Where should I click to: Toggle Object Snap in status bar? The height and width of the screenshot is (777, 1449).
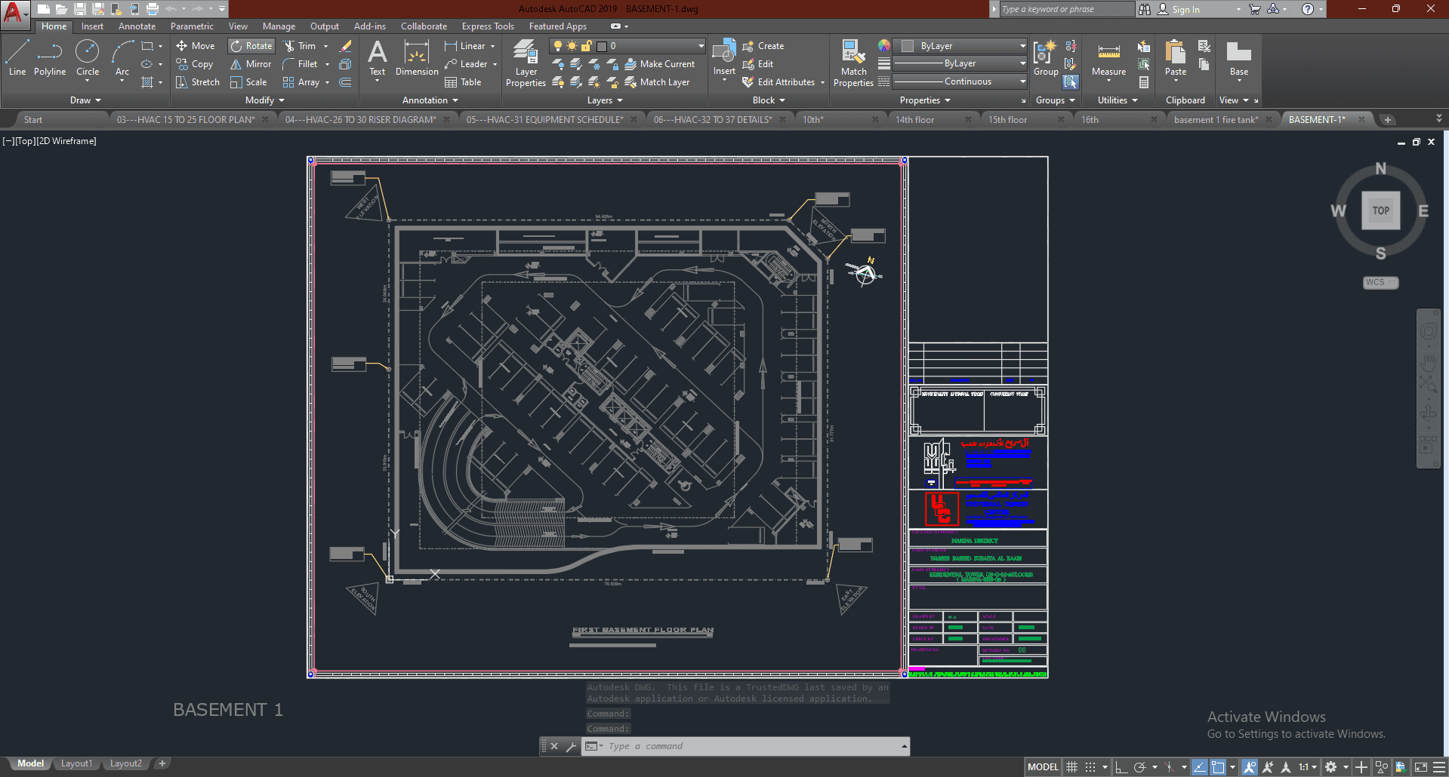coord(1218,767)
